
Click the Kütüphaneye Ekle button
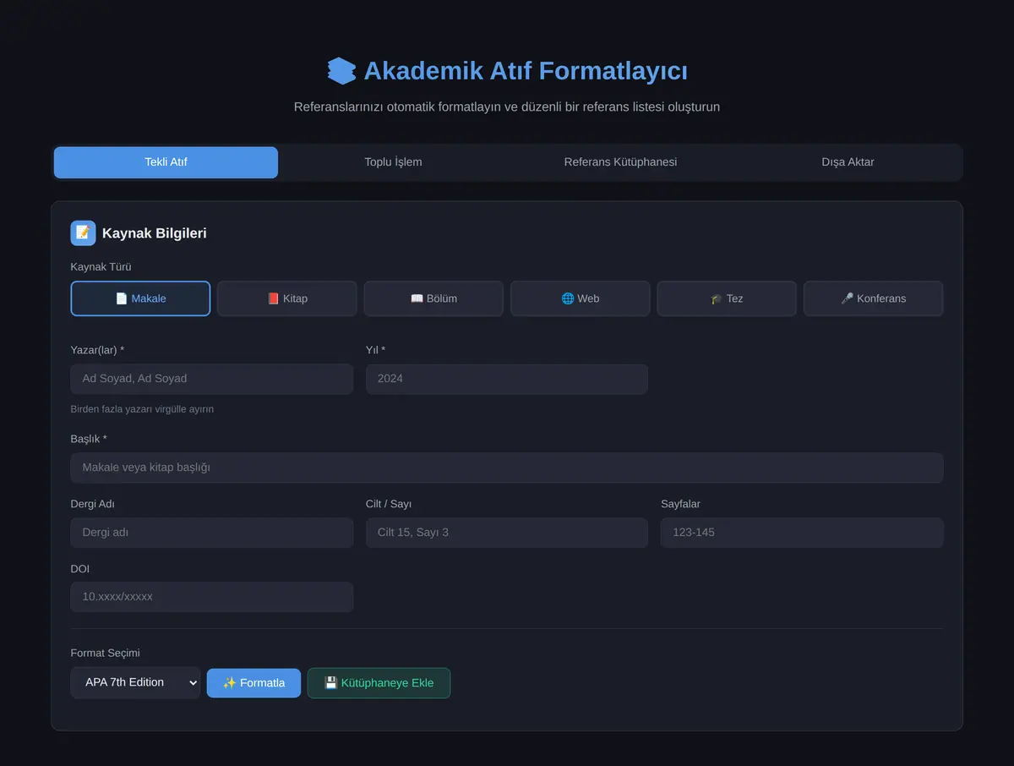pos(379,683)
